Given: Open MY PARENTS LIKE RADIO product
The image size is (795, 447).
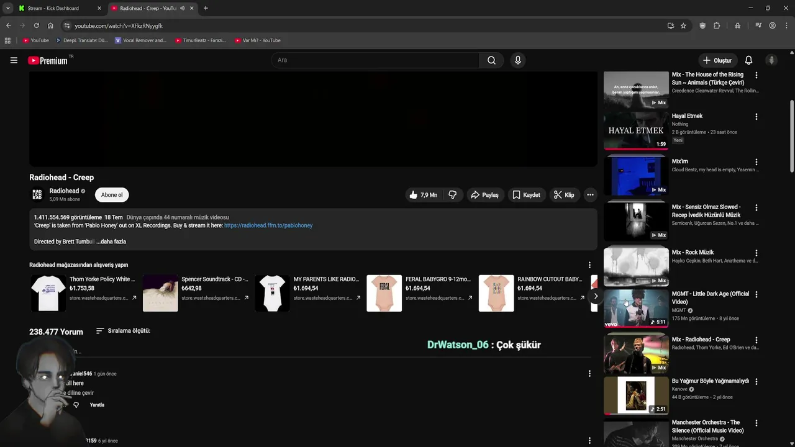Looking at the screenshot, I should [308, 293].
